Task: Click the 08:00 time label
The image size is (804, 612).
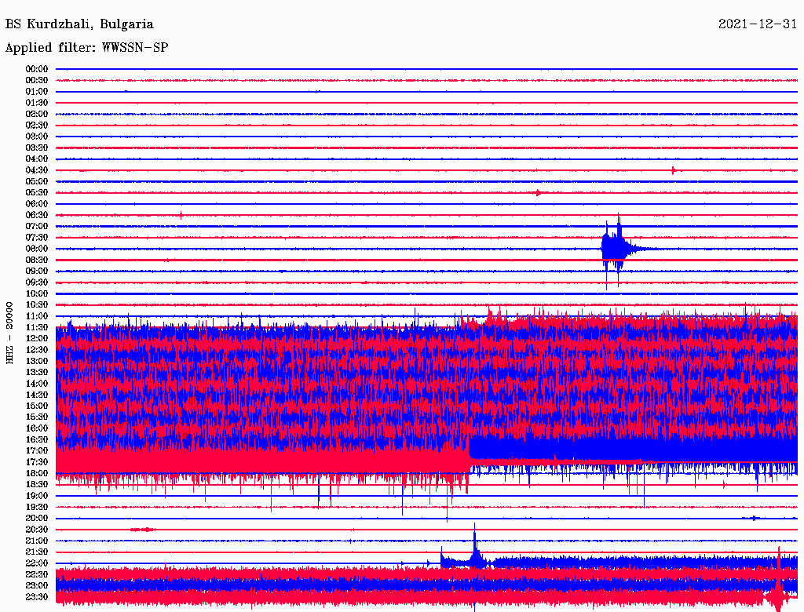Action: click(x=37, y=249)
